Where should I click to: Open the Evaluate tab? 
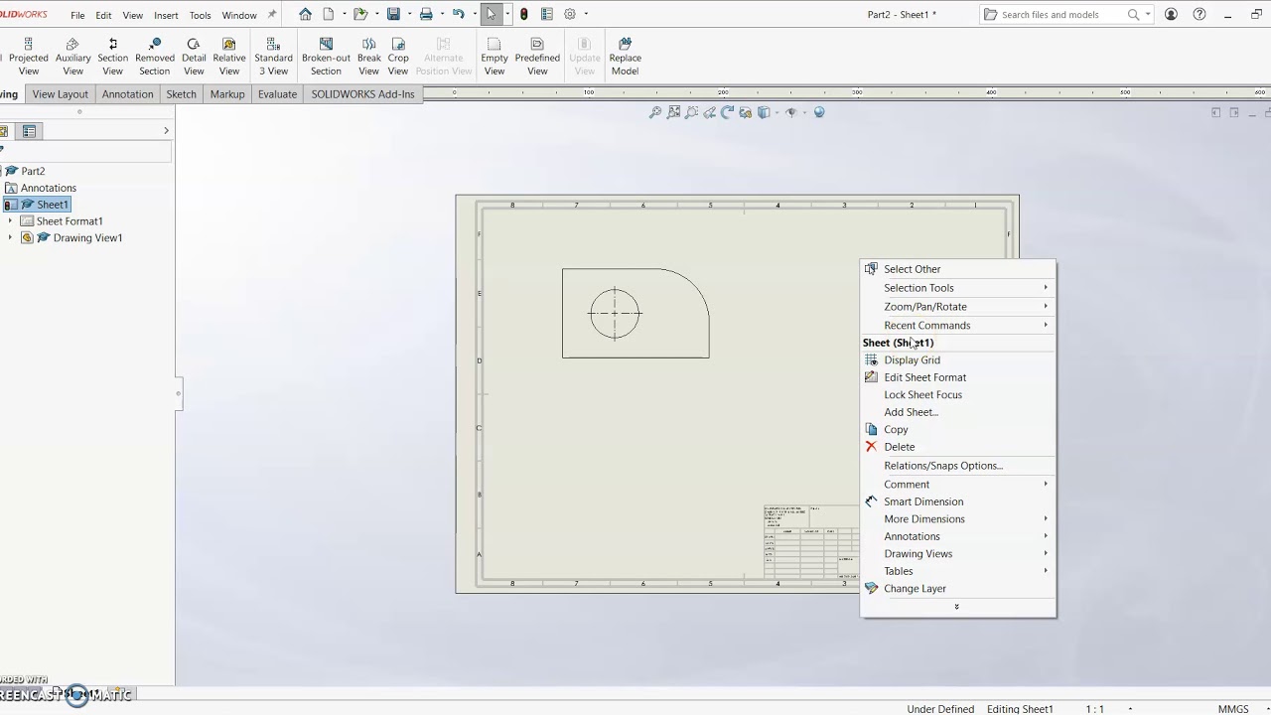coord(277,94)
